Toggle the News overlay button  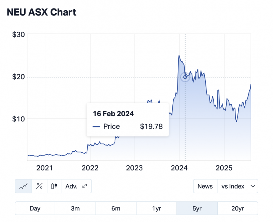(x=205, y=186)
